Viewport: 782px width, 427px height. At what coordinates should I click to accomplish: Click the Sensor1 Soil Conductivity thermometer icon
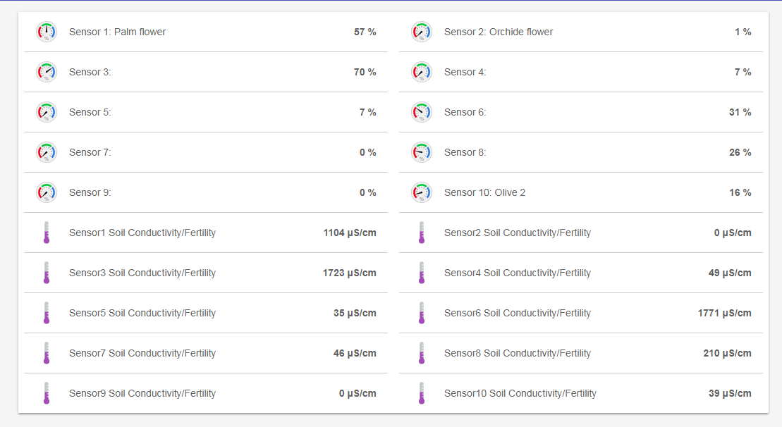pos(47,233)
